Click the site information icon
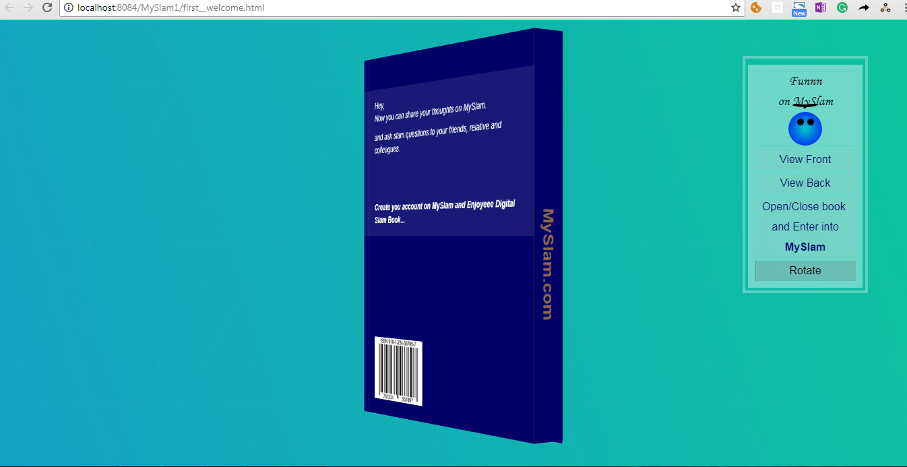The width and height of the screenshot is (907, 467). click(x=69, y=8)
